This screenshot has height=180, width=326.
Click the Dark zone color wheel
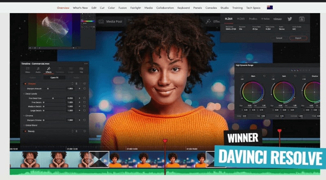(x=284, y=92)
